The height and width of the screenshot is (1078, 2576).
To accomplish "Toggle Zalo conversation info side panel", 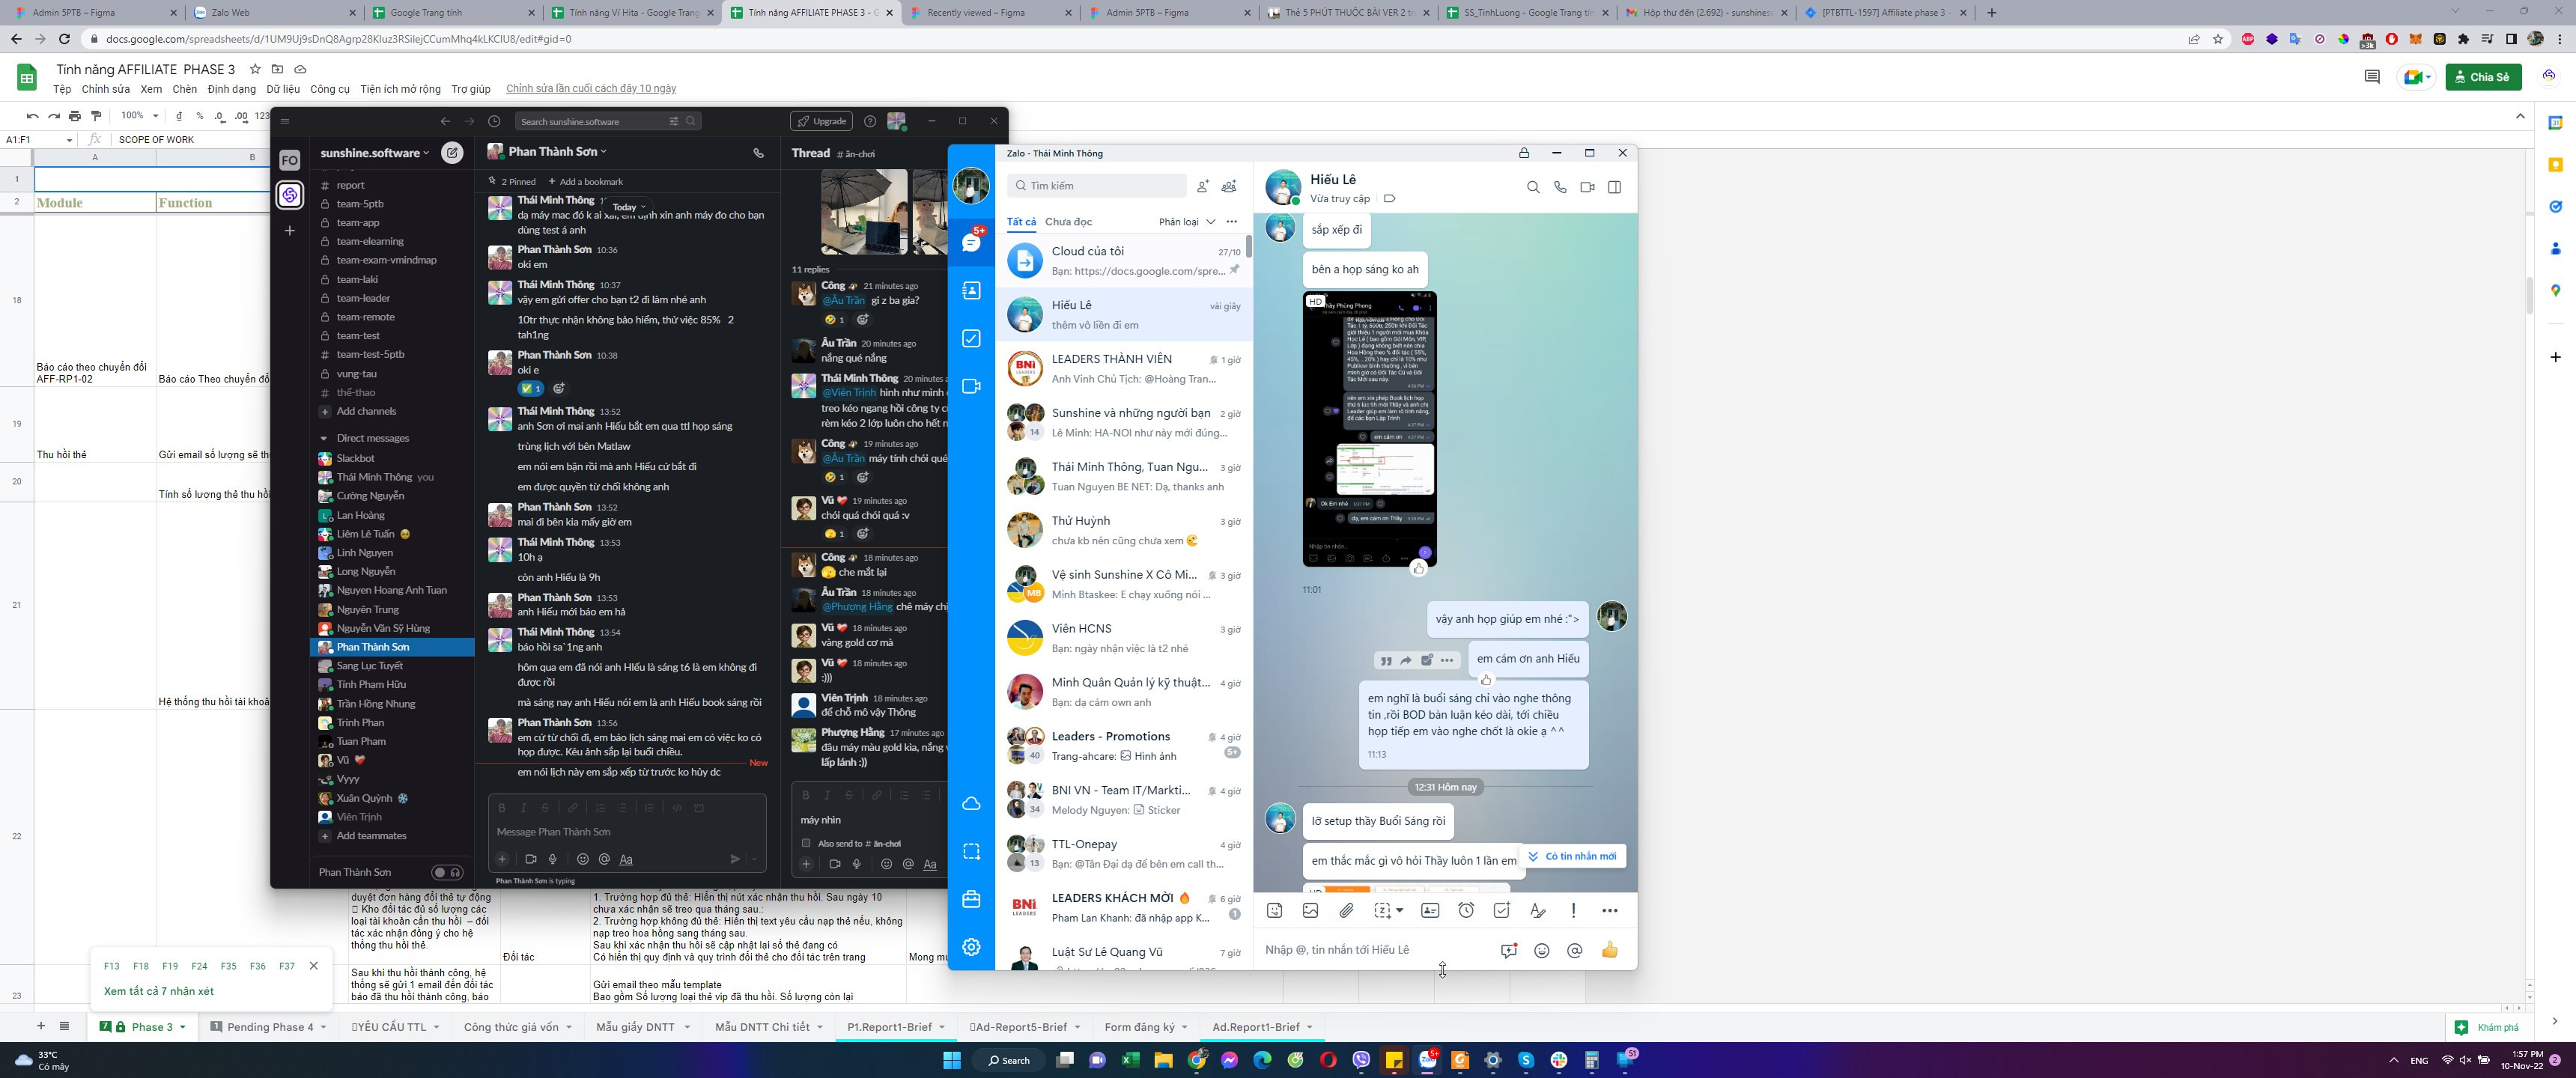I will click(x=1614, y=187).
